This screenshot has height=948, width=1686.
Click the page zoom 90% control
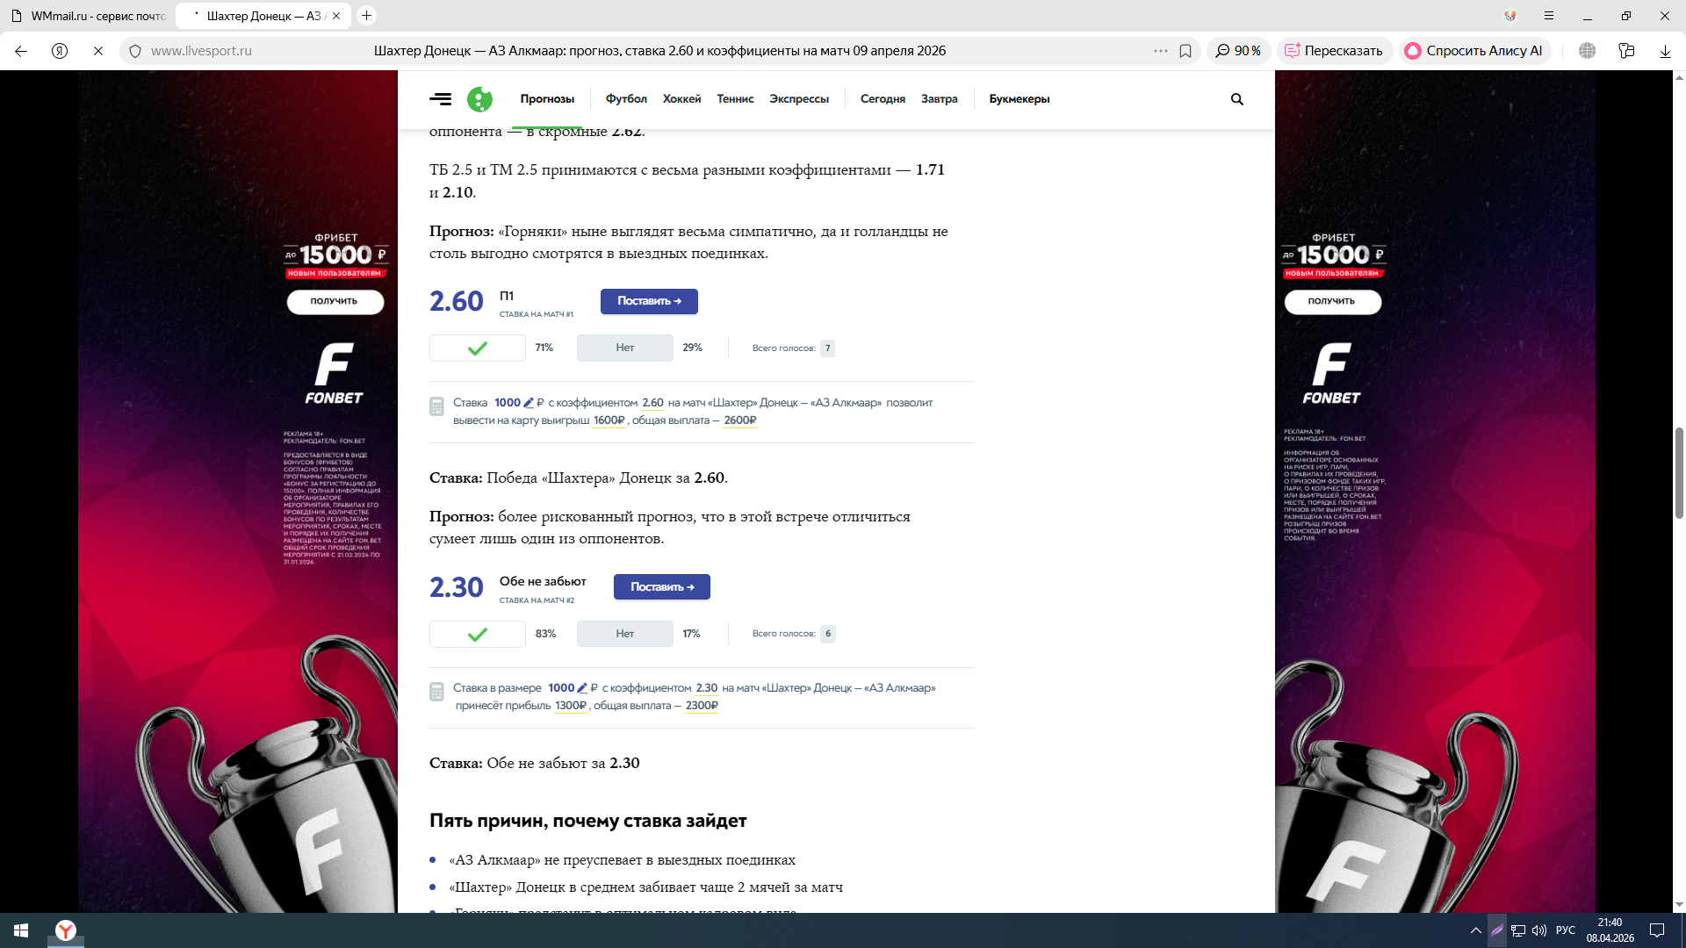click(1238, 51)
